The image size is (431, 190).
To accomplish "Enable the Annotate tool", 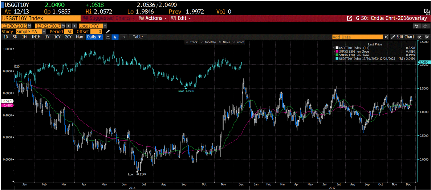I will pos(208,43).
